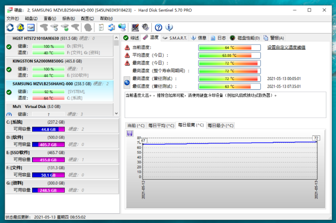Open the report document toolbar icon

coord(100,28)
